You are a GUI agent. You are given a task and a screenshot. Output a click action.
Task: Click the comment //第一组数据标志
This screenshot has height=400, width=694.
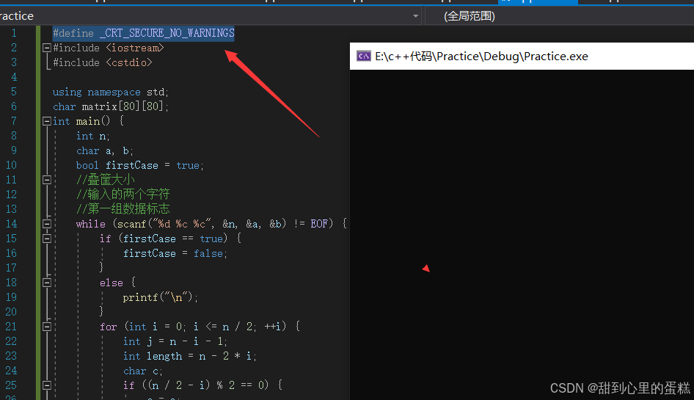coord(123,209)
